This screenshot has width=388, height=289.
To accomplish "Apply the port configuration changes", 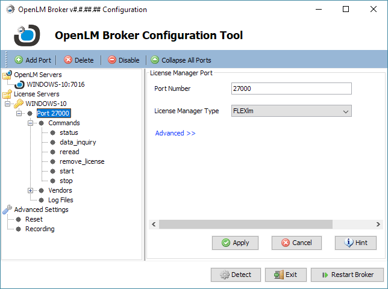I will point(235,243).
